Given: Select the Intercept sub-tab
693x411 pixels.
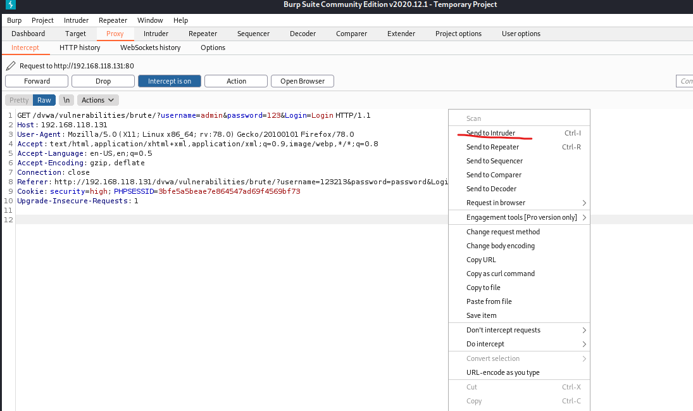Looking at the screenshot, I should [x=25, y=47].
